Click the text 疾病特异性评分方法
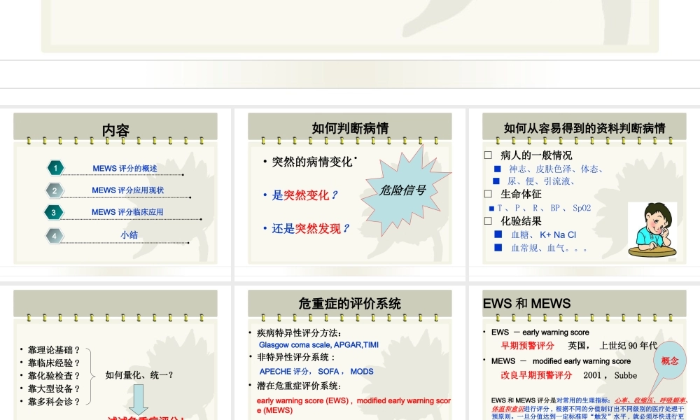The height and width of the screenshot is (420, 700). [x=299, y=333]
